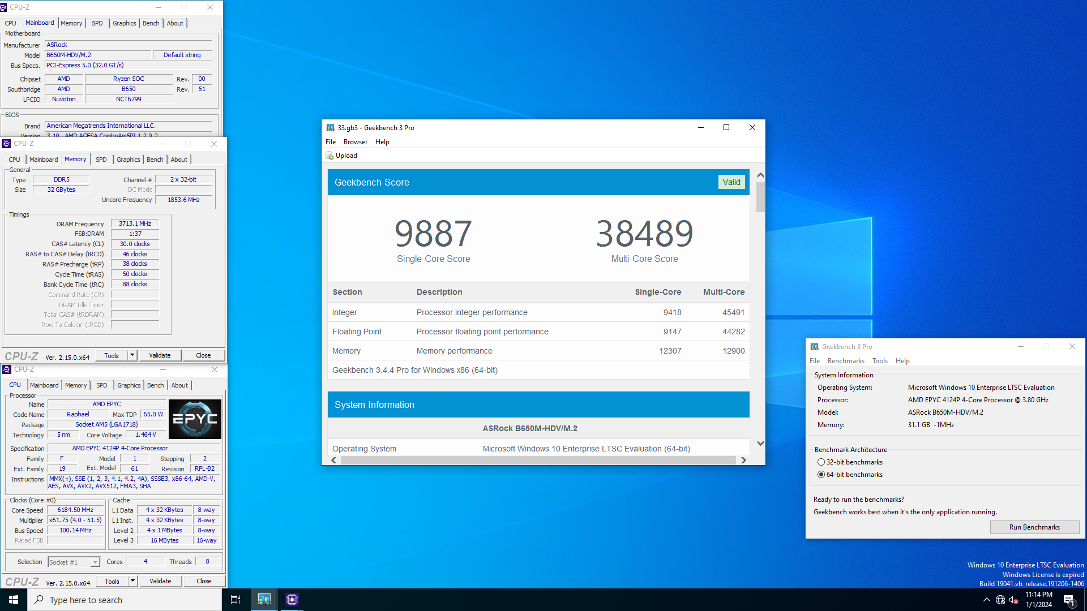Click the Multiplier value x61.75
This screenshot has width=1087, height=611.
75,520
